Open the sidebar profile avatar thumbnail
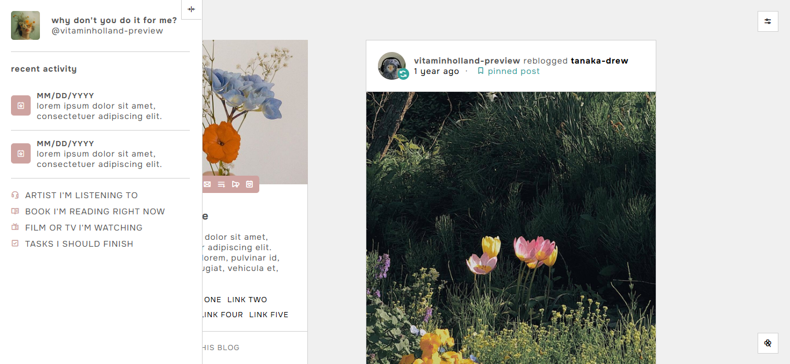The width and height of the screenshot is (790, 364). point(25,25)
